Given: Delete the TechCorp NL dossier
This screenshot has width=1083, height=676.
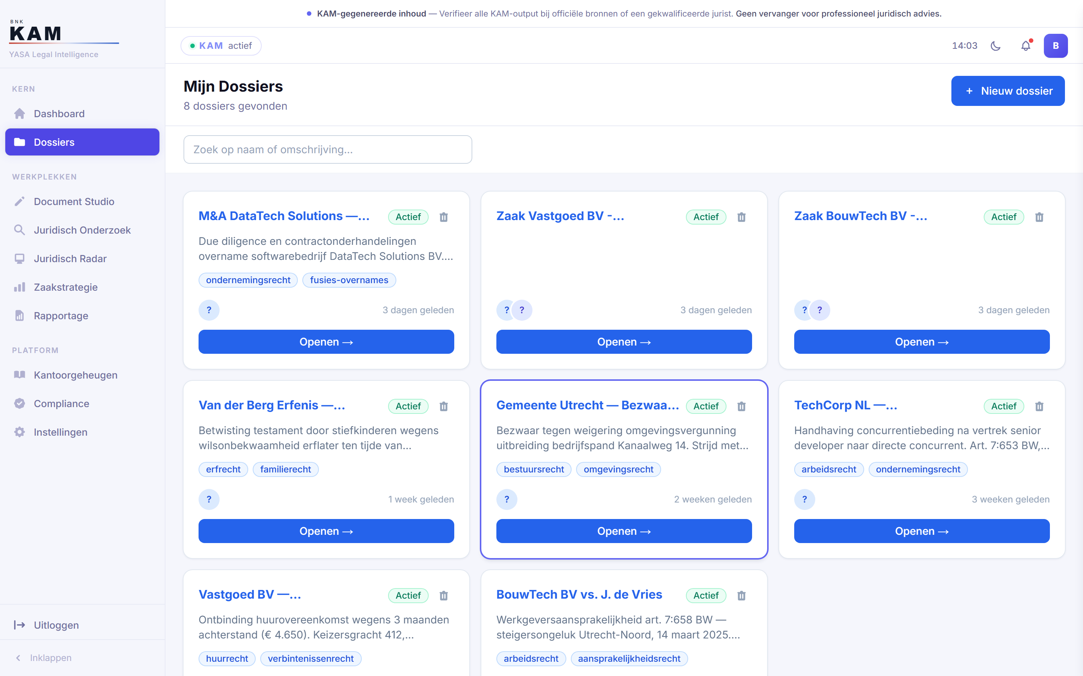Looking at the screenshot, I should coord(1039,406).
